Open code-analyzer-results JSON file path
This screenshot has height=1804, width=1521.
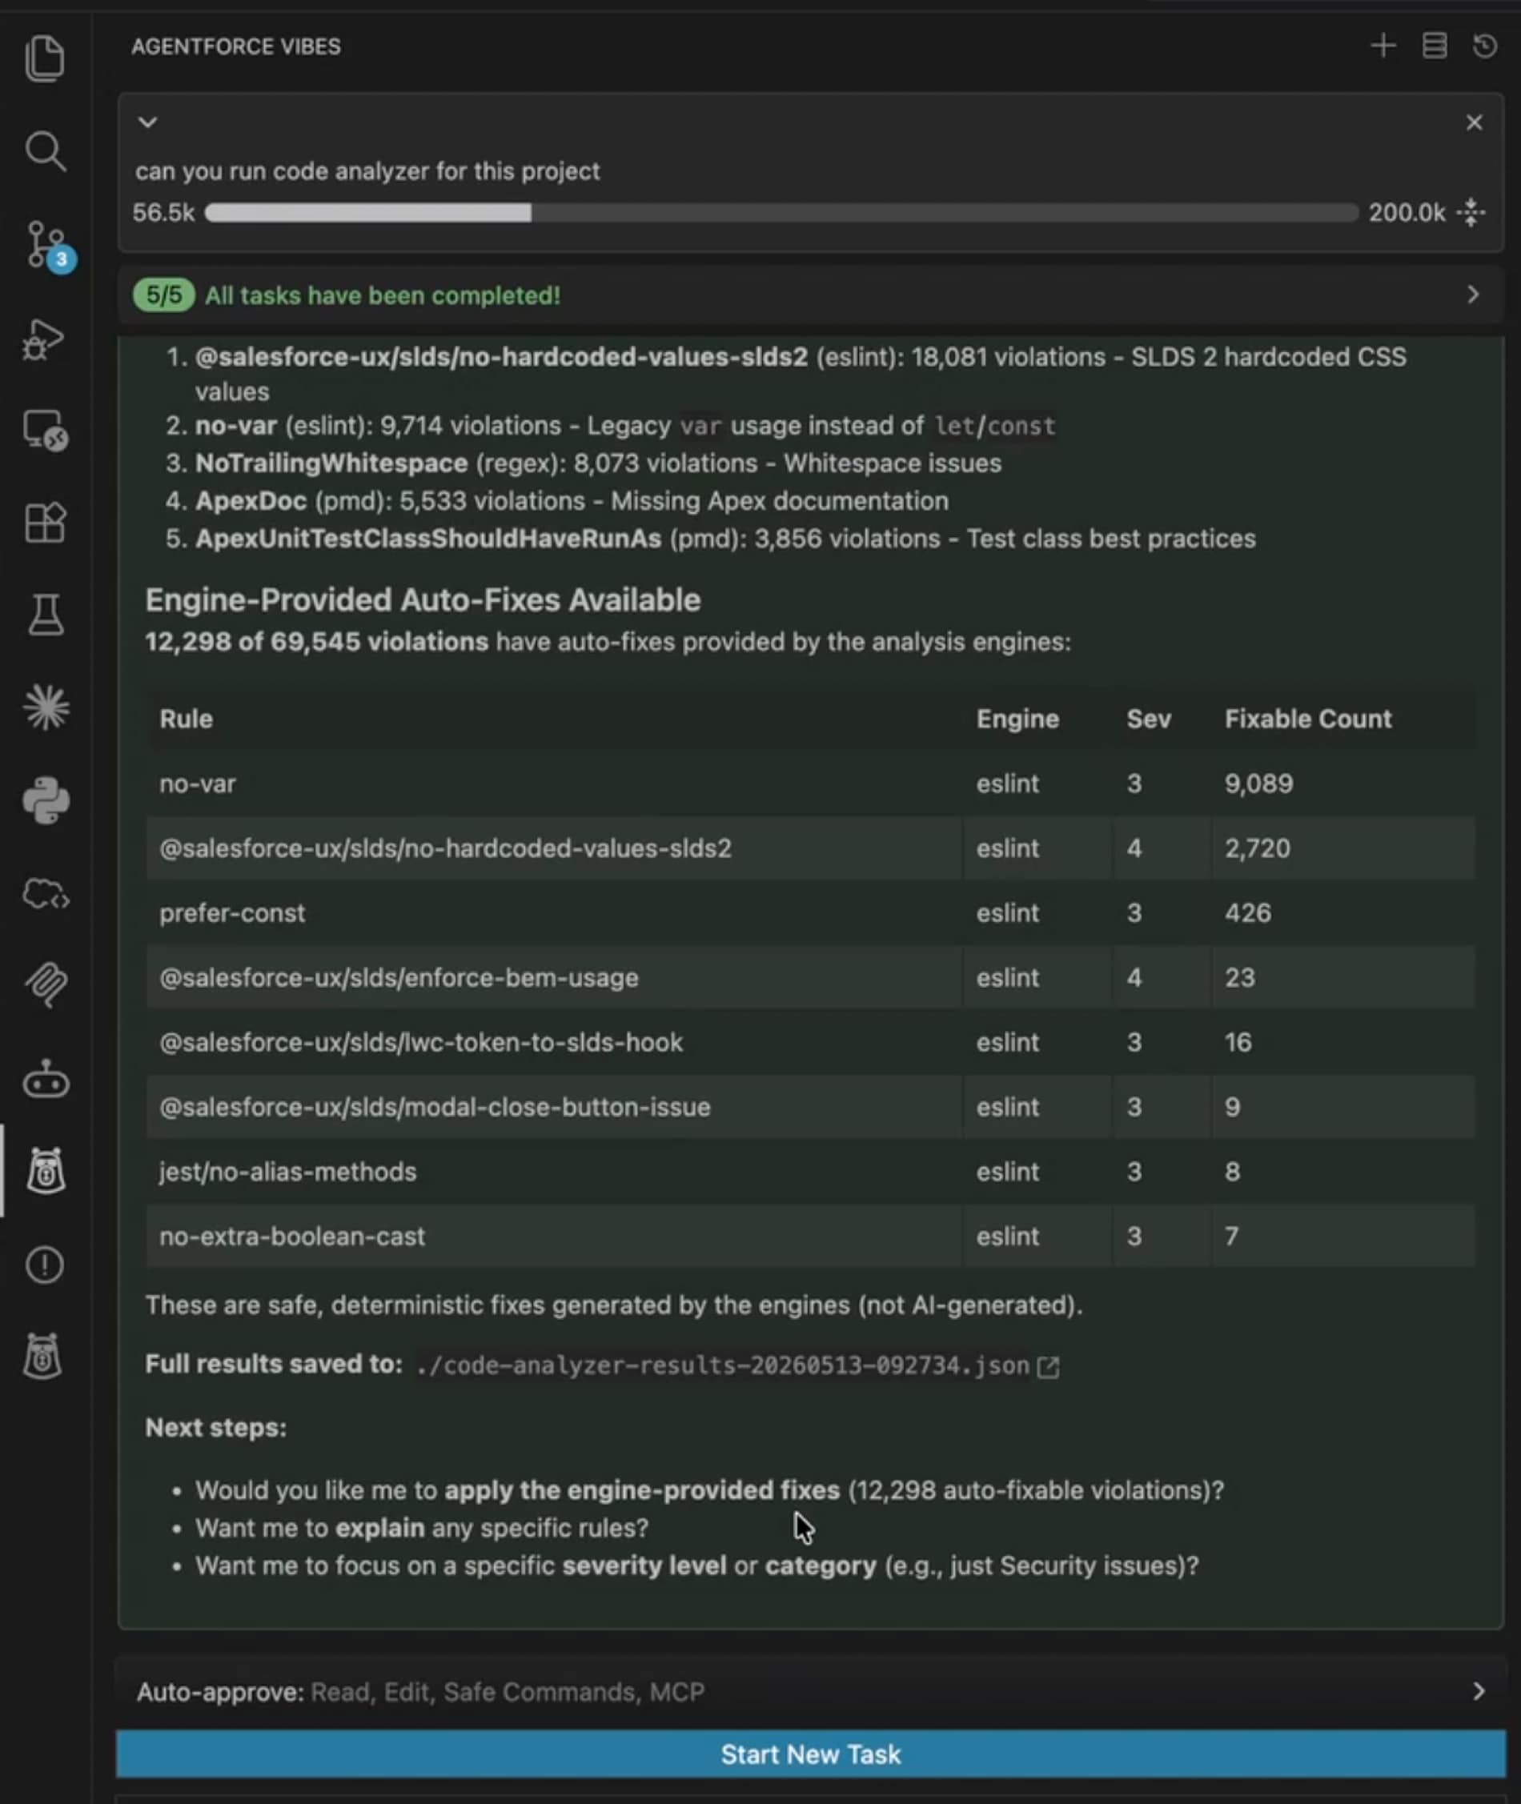(723, 1366)
